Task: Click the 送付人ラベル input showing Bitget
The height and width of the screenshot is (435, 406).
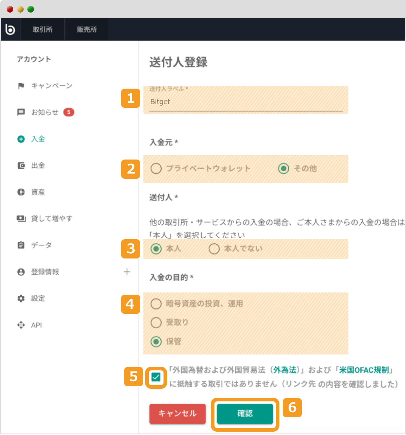Action: (x=244, y=102)
